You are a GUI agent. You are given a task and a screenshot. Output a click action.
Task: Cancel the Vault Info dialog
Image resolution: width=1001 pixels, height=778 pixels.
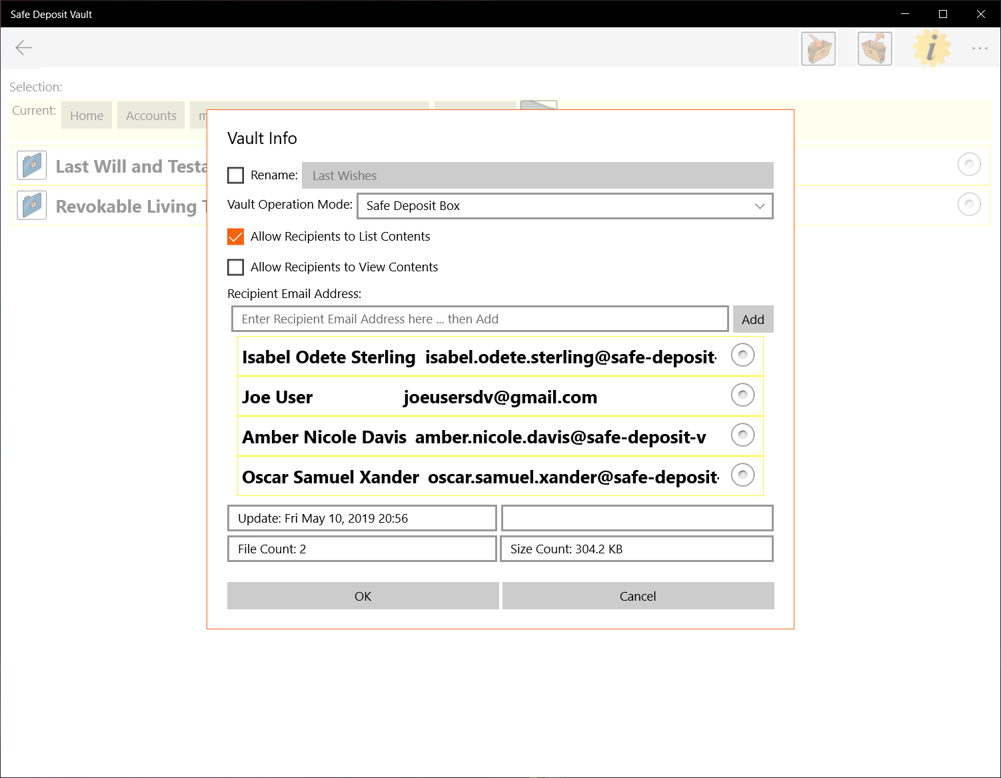point(638,596)
